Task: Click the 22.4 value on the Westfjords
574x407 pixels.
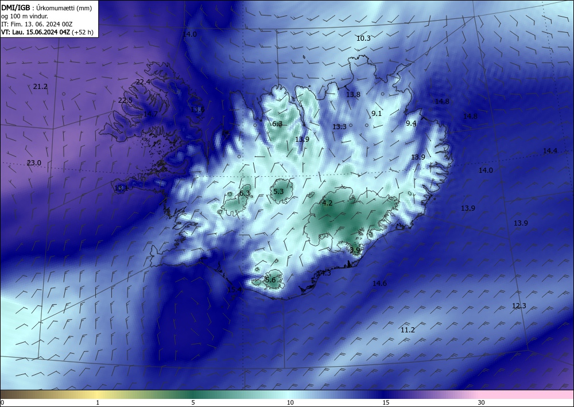Action: tap(143, 82)
